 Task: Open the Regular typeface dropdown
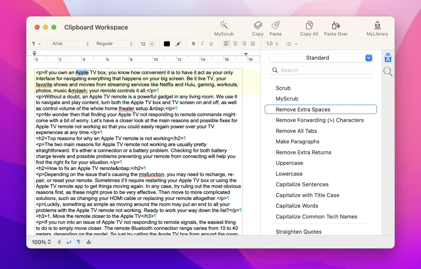pos(114,44)
